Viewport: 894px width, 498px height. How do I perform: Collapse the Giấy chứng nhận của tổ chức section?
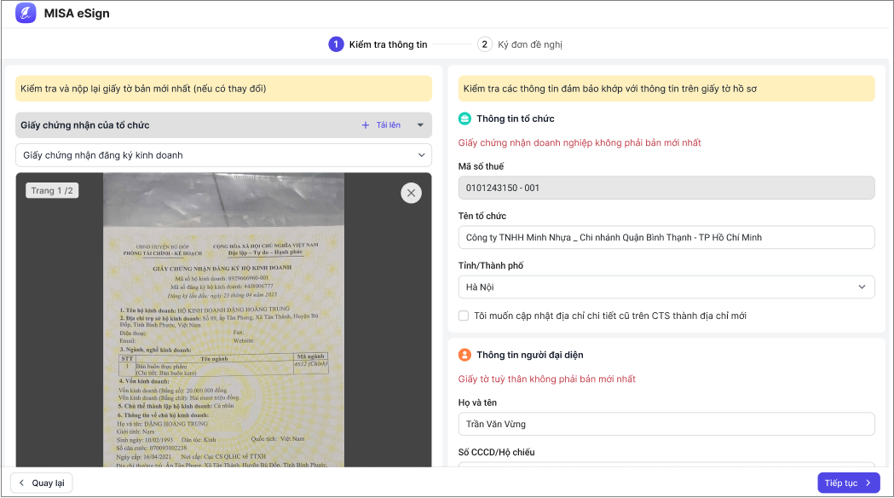point(420,125)
